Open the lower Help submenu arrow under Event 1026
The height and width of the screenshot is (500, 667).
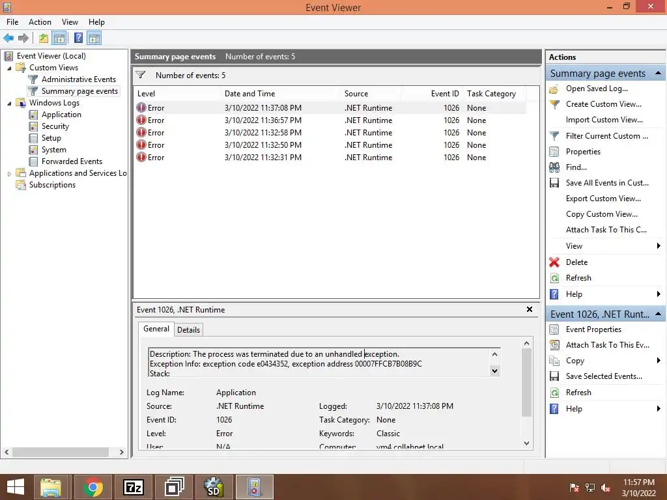point(659,409)
